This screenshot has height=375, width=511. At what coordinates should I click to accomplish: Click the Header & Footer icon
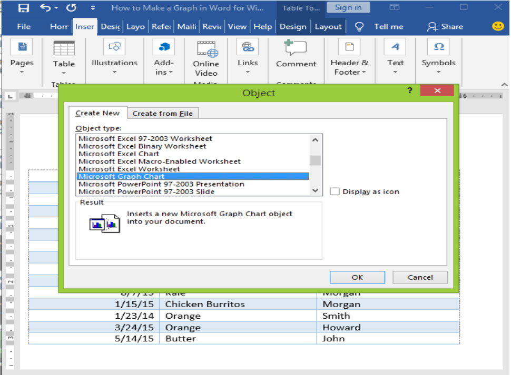click(x=349, y=46)
